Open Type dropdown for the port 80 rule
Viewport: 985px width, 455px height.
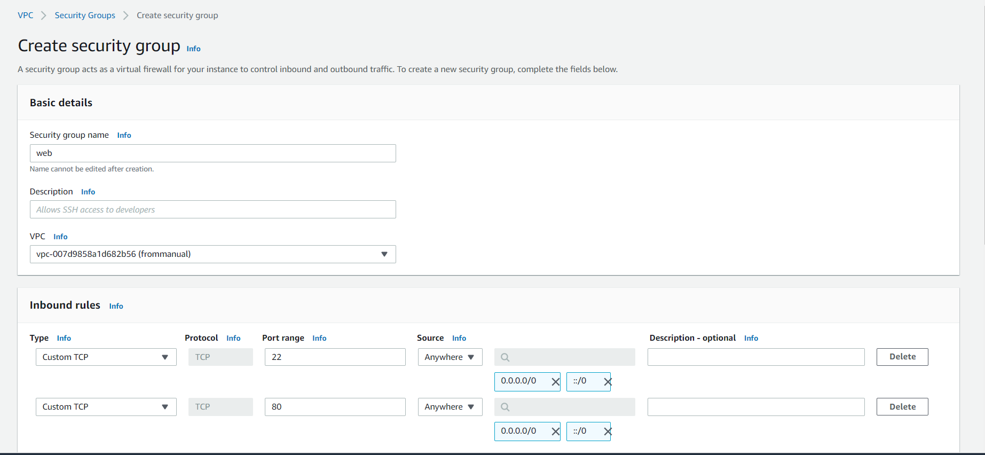click(x=106, y=407)
